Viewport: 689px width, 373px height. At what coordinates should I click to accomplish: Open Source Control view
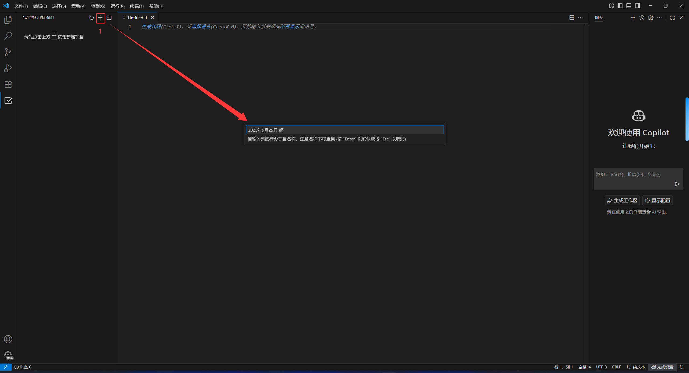click(8, 52)
